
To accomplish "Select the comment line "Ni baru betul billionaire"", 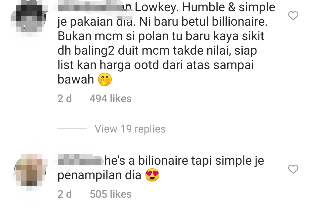I will tap(203, 22).
